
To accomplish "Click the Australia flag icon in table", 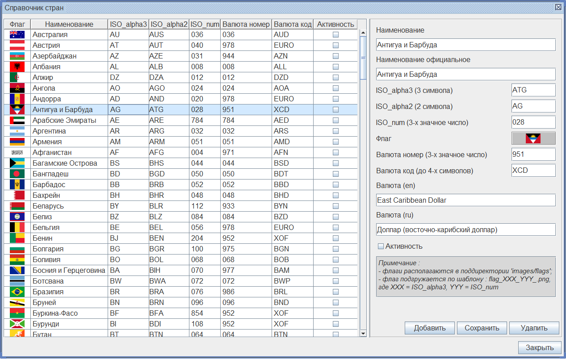I will click(x=17, y=34).
